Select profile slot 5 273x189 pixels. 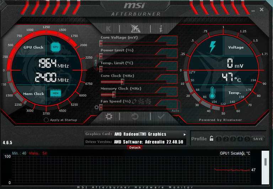tap(247, 139)
